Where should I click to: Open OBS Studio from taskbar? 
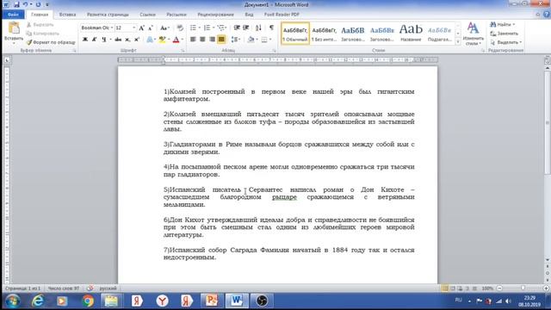click(262, 301)
